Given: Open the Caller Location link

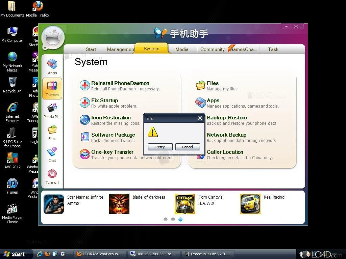Looking at the screenshot, I should (225, 152).
